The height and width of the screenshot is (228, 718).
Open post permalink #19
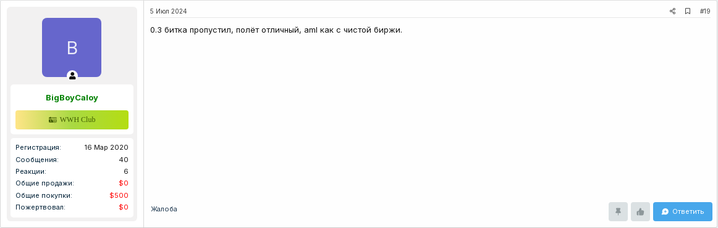(x=705, y=12)
